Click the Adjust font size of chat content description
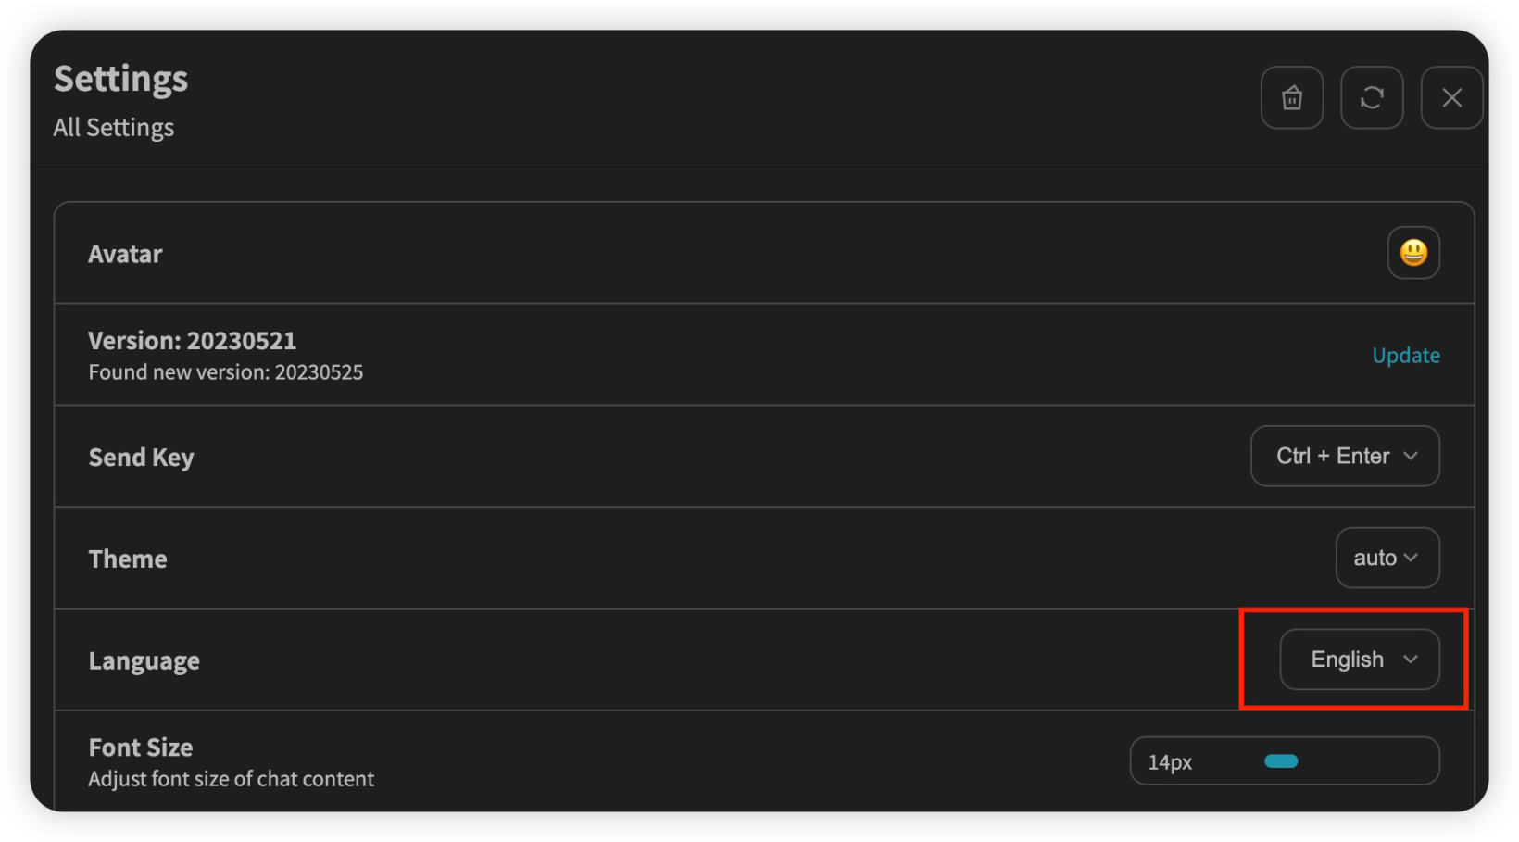 click(x=231, y=779)
